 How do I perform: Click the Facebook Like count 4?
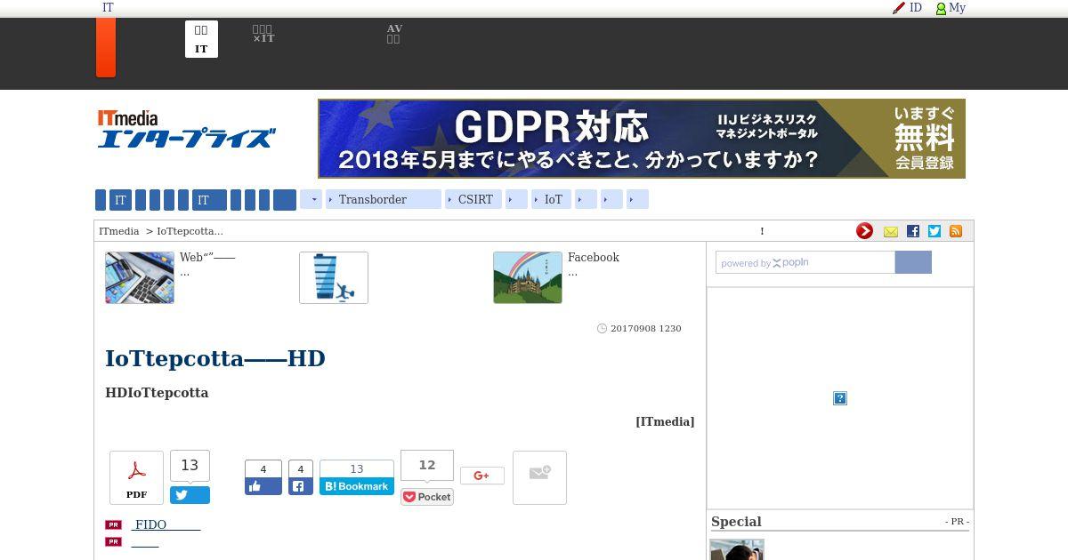pos(263,469)
